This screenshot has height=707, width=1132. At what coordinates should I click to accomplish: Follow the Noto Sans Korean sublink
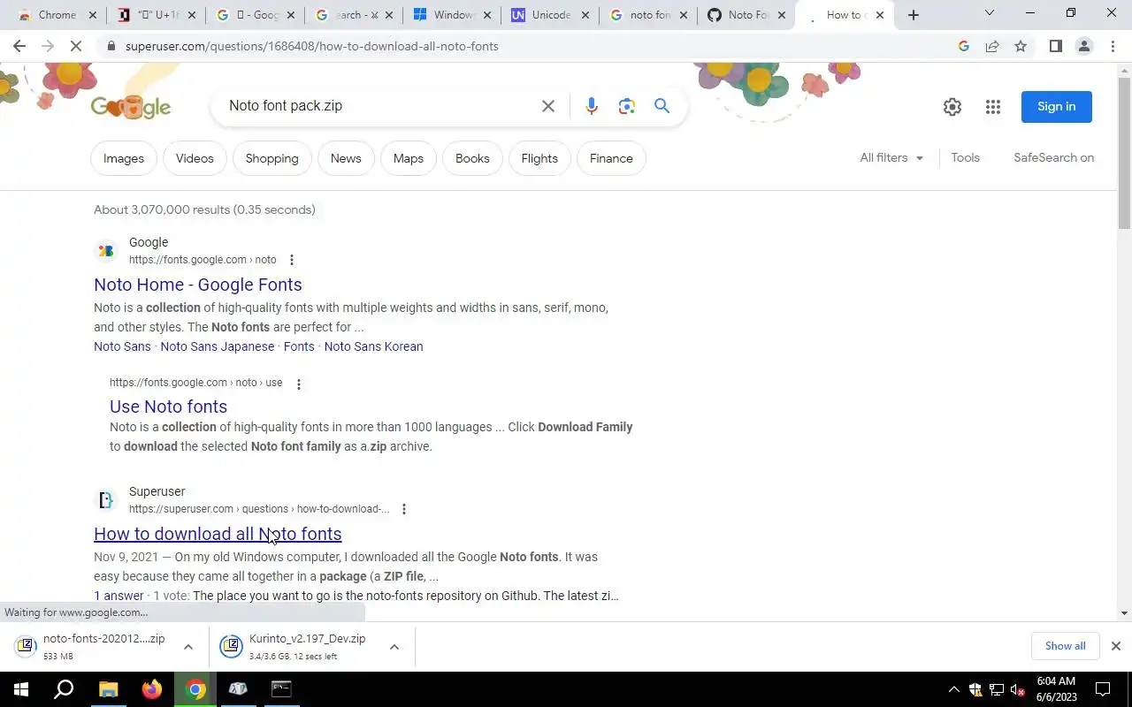click(x=373, y=346)
